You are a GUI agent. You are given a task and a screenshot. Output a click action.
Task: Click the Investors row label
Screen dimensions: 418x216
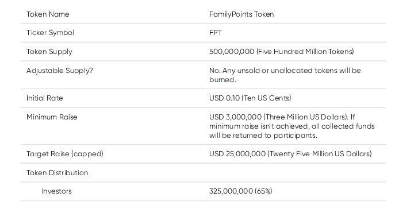pos(57,191)
